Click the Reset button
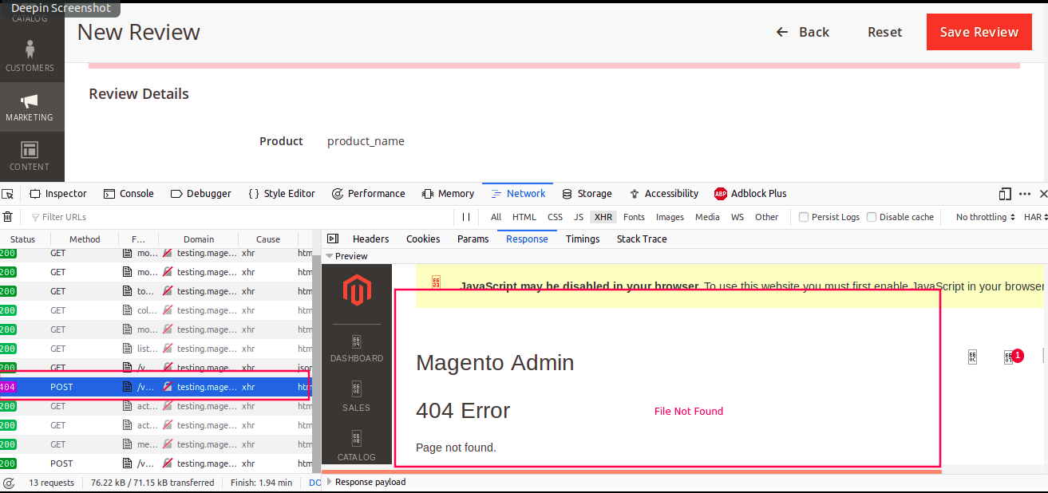Viewport: 1048px width, 493px height. pos(885,32)
